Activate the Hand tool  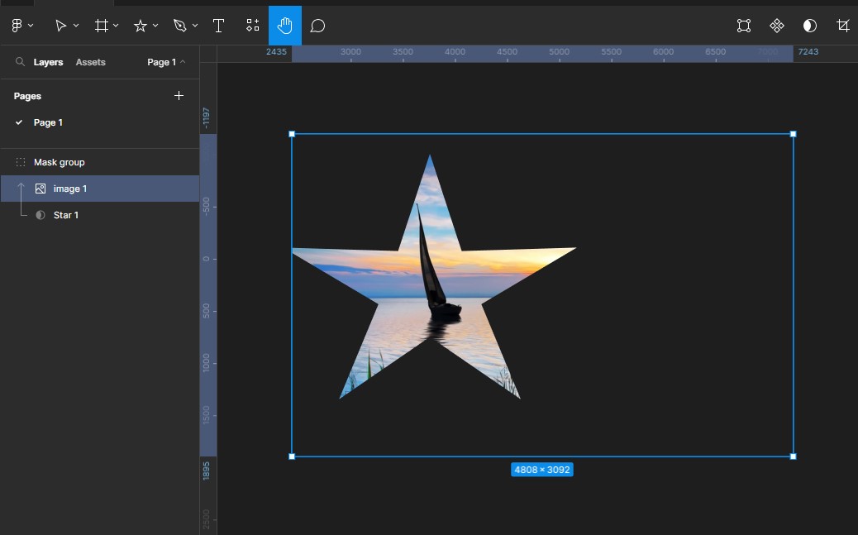285,26
